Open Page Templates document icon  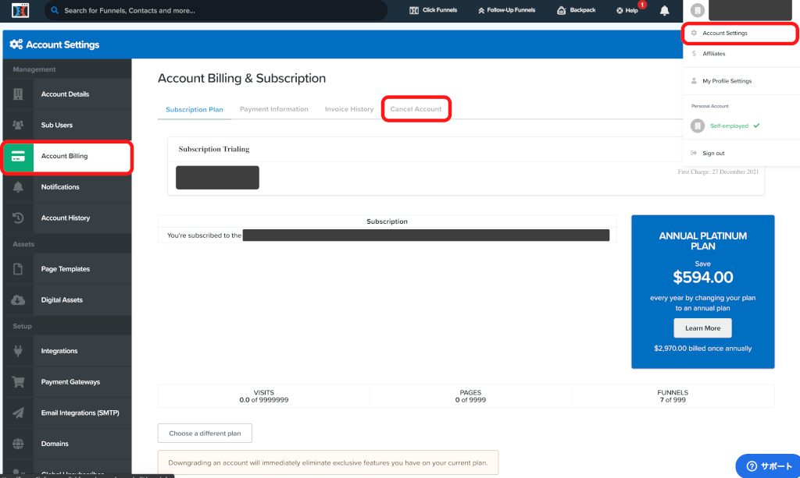point(18,269)
